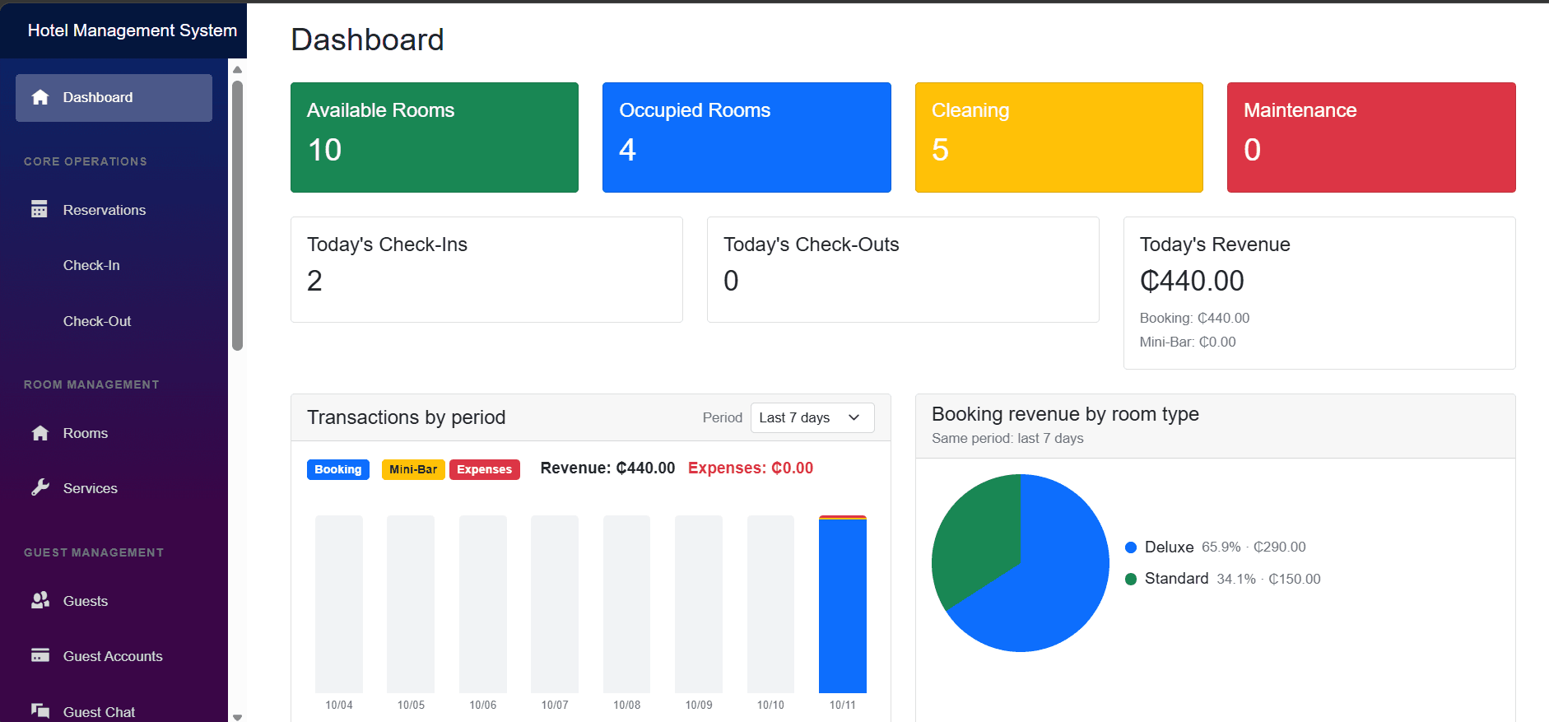
Task: Click the 10/11 date axis label
Action: (843, 706)
